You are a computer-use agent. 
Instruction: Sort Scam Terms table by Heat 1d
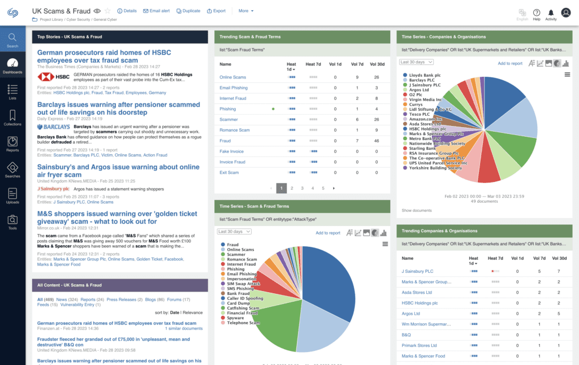(291, 67)
